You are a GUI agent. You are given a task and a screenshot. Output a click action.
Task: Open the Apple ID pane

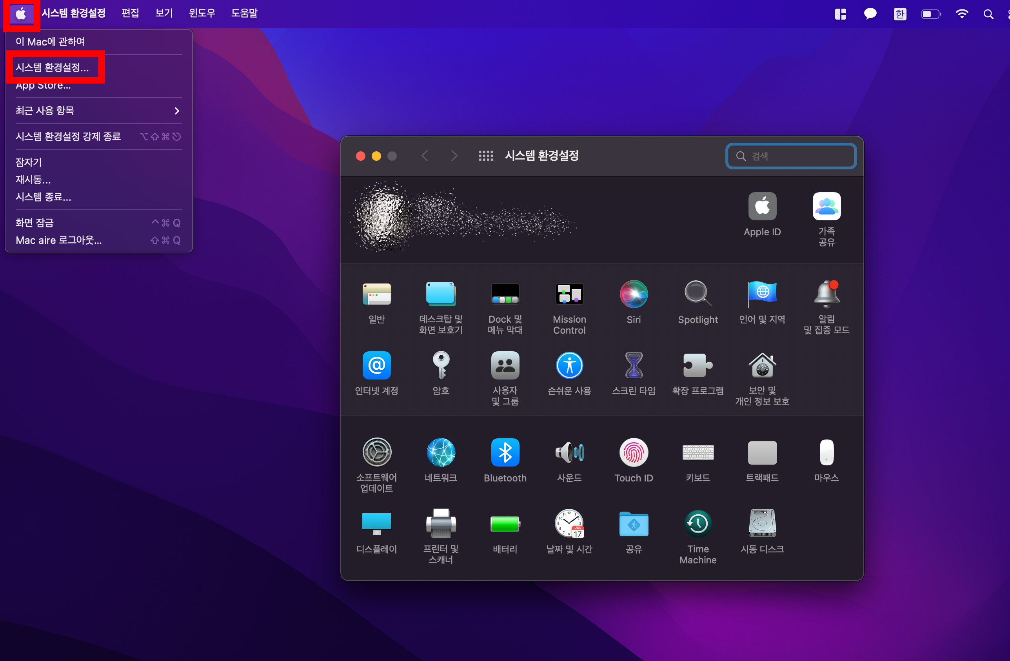762,207
